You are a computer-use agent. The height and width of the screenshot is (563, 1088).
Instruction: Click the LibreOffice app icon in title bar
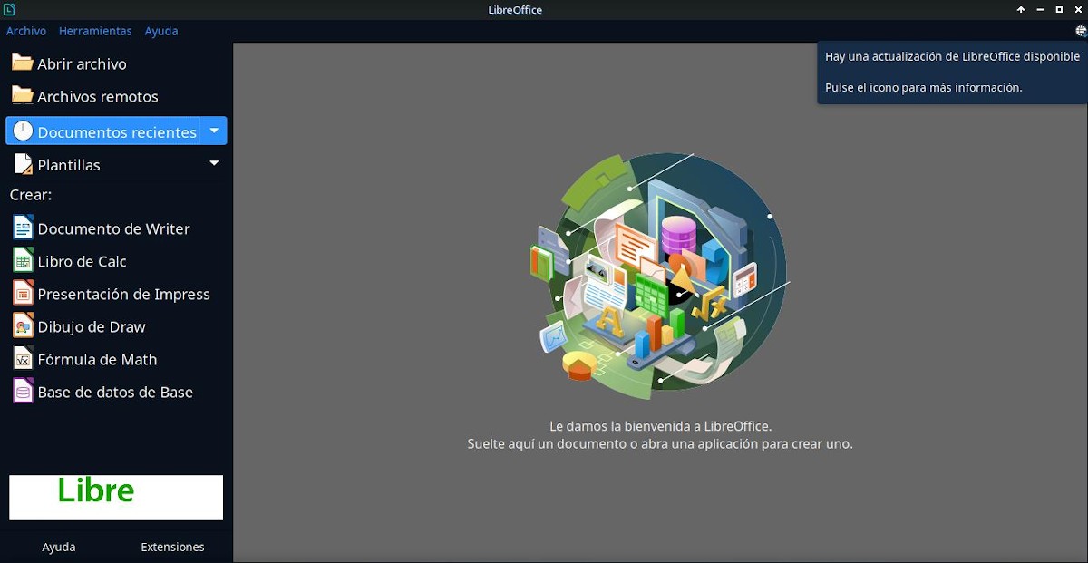click(8, 9)
